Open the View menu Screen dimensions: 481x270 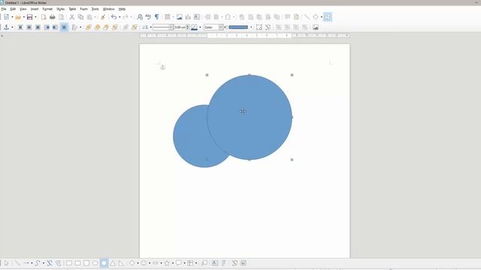(x=23, y=9)
